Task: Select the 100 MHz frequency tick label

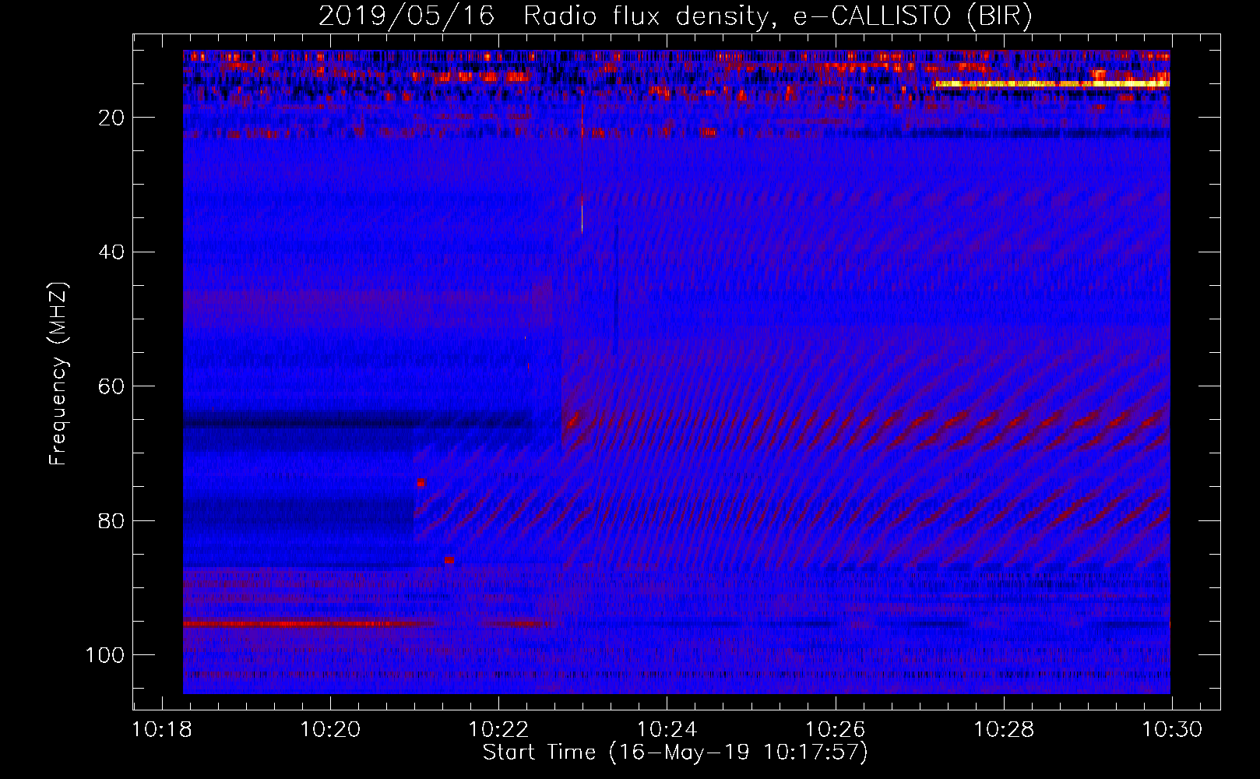Action: [x=105, y=655]
